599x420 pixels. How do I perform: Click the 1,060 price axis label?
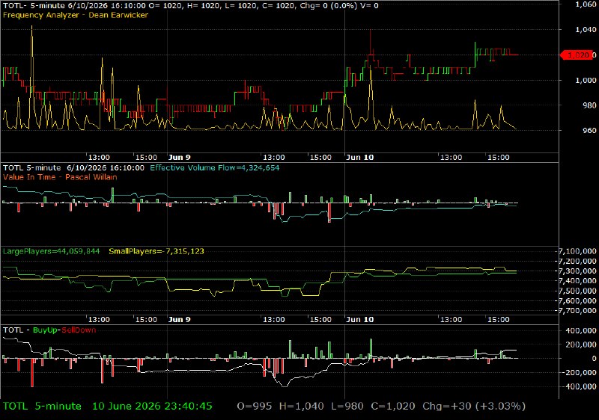(586, 4)
